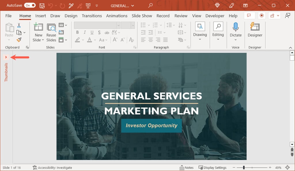Click the fit slide to window icon
Screen dimensions: 295x171
pos(287,168)
